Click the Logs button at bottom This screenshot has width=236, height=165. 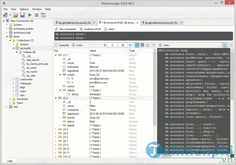[10, 161]
